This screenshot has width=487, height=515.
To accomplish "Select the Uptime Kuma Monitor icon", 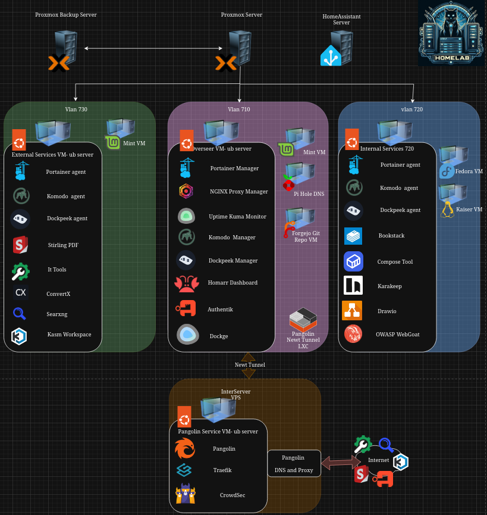I will pos(186,216).
